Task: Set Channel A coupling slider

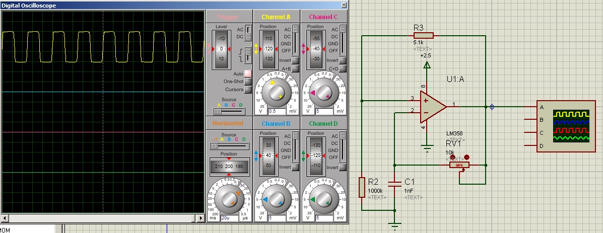Action: point(295,40)
